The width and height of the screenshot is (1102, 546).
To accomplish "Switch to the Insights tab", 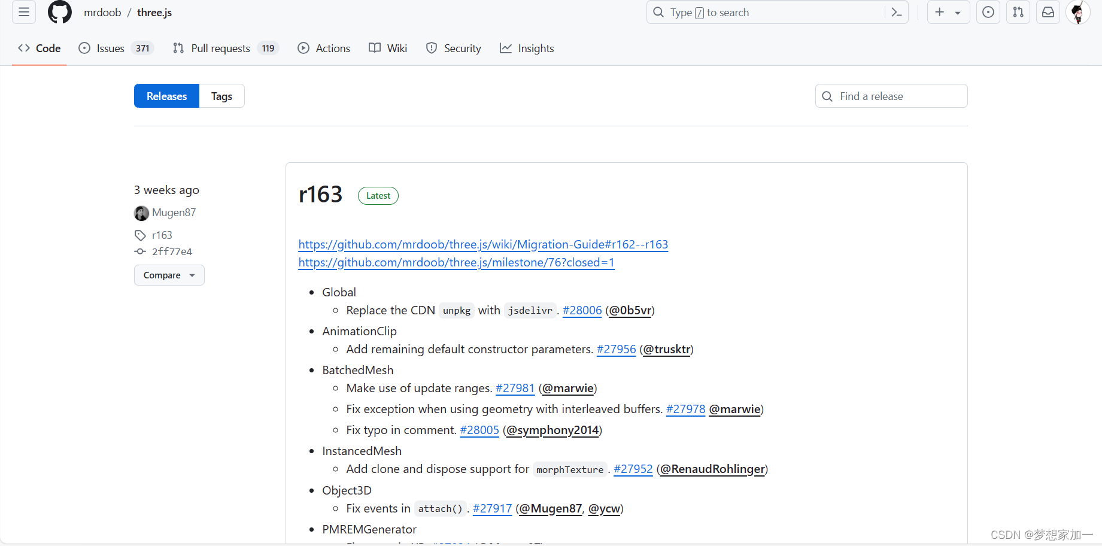I will (x=527, y=48).
